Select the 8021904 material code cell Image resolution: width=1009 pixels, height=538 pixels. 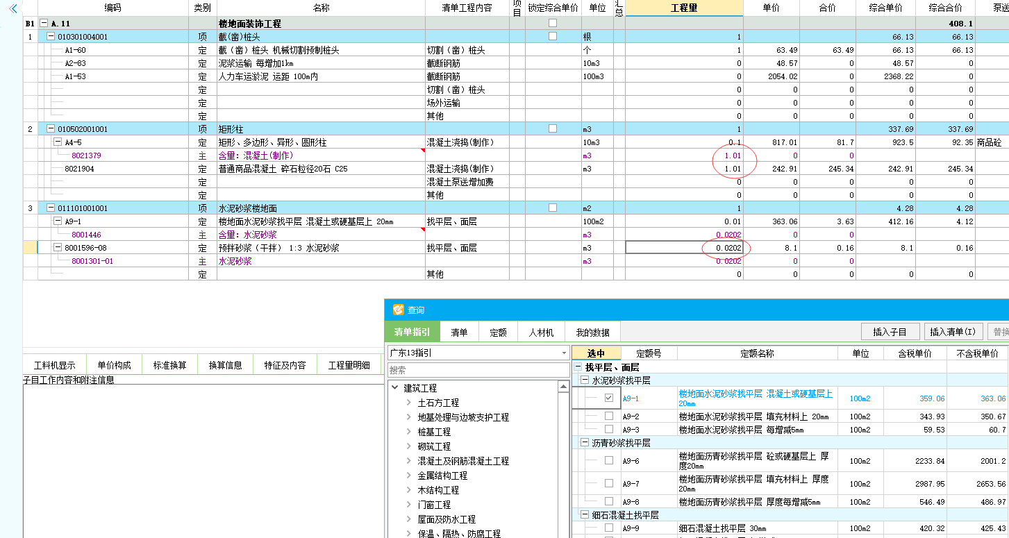113,169
